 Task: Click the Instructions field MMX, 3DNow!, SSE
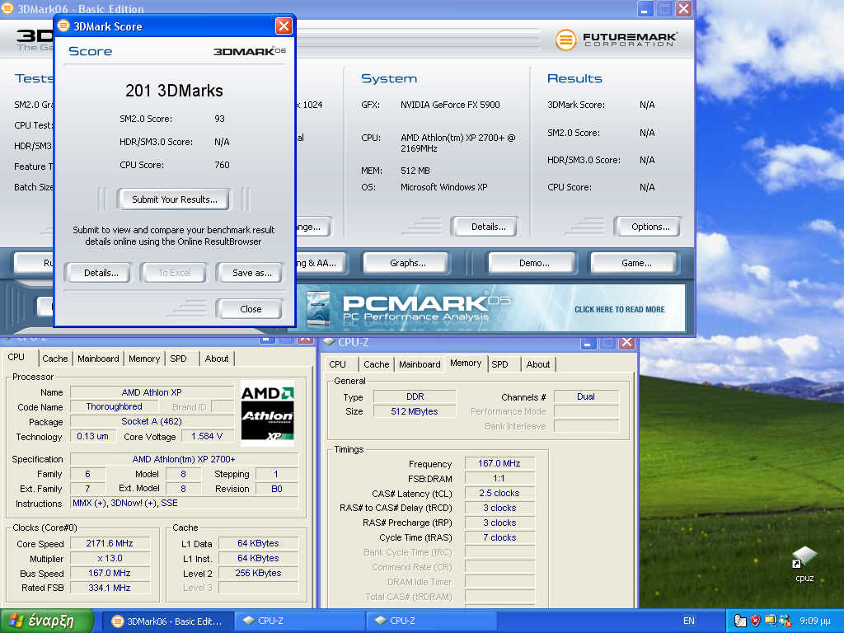click(184, 503)
